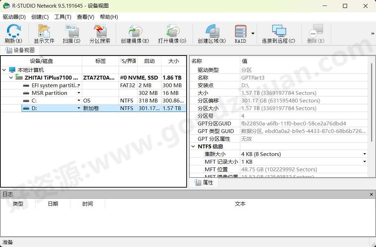Image resolution: width=376 pixels, height=247 pixels.
Task: Open the dropdown arrow on the C: row
Action: coord(79,100)
